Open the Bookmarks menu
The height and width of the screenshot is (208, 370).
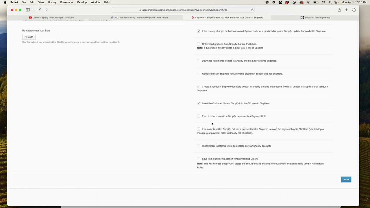[x=66, y=2]
